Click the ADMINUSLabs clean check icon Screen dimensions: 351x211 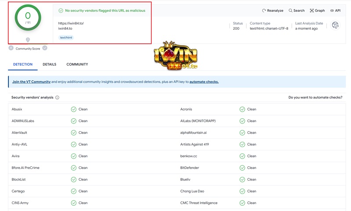(x=74, y=121)
